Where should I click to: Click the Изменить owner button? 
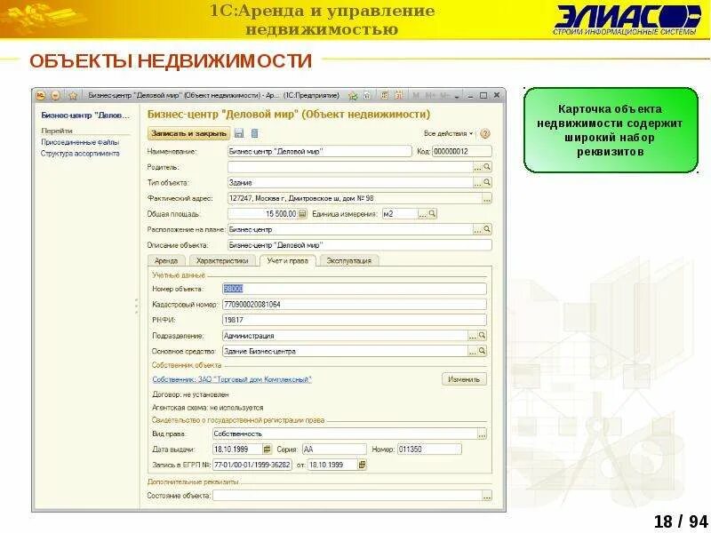(x=464, y=379)
